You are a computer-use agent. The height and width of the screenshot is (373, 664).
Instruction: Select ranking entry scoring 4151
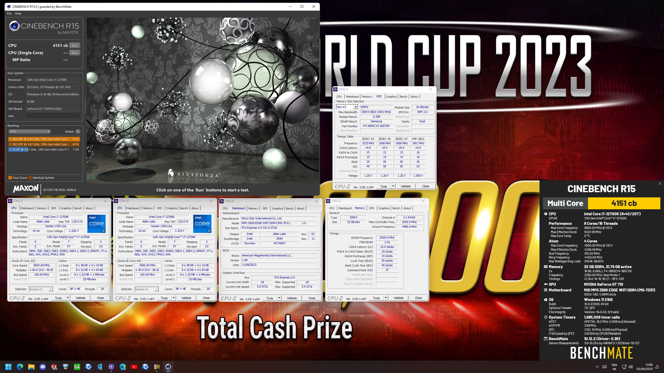click(44, 139)
